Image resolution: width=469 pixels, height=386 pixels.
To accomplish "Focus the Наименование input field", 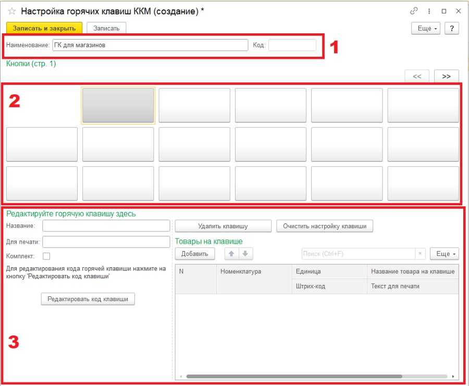I will [150, 45].
